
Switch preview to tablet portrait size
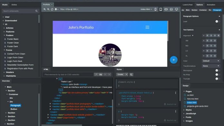pos(161,9)
